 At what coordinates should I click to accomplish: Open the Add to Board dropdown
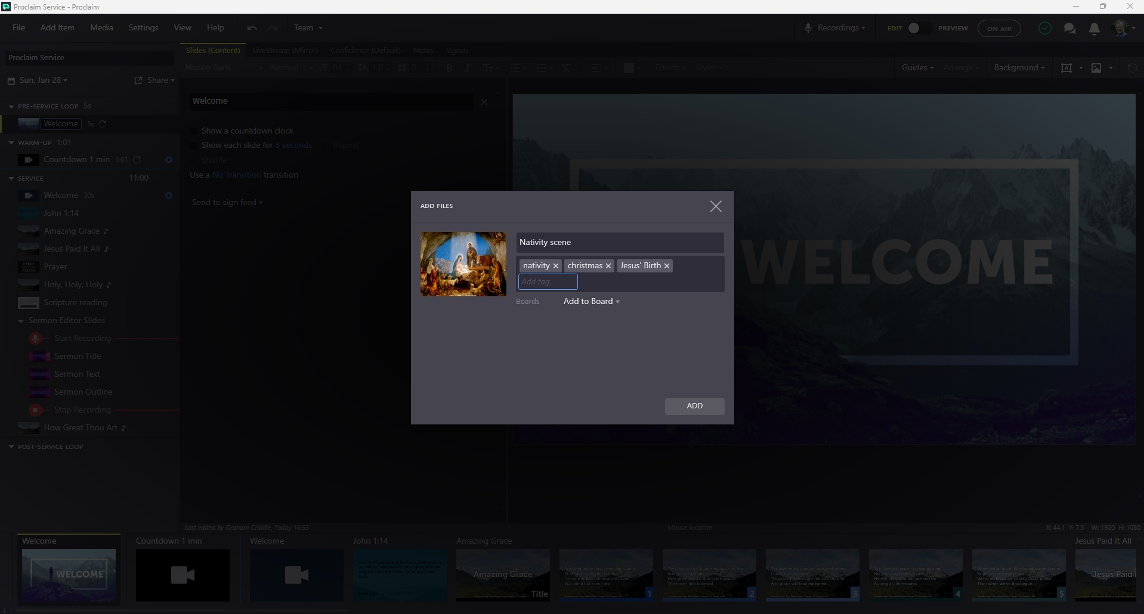point(591,302)
